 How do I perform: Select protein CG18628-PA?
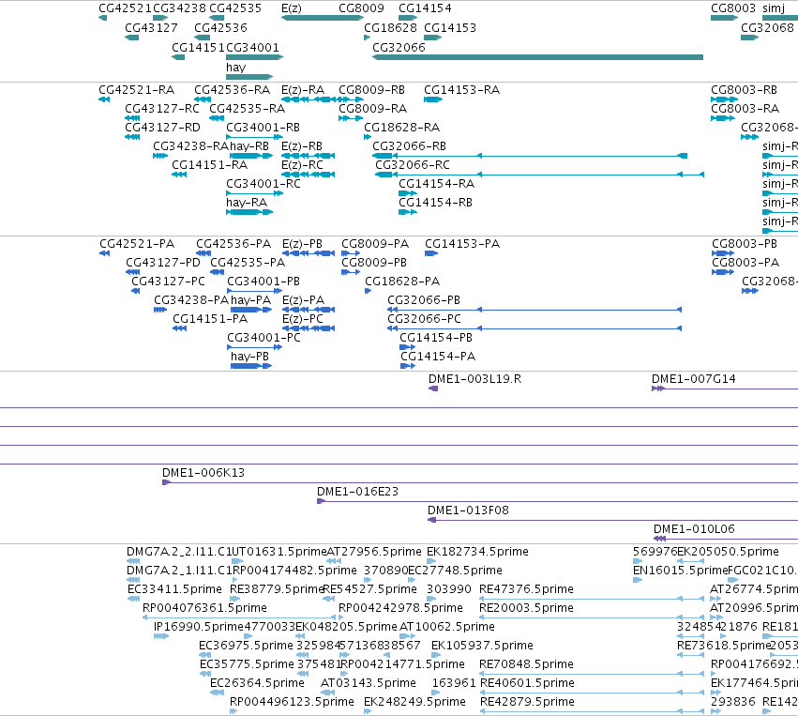click(402, 282)
